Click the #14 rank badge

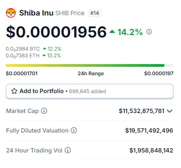pos(94,13)
